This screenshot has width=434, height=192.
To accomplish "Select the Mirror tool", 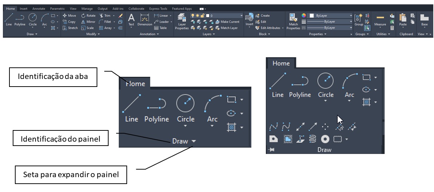I will click(88, 22).
